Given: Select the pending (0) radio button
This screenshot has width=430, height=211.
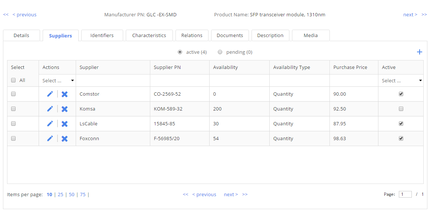Looking at the screenshot, I should click(x=220, y=52).
